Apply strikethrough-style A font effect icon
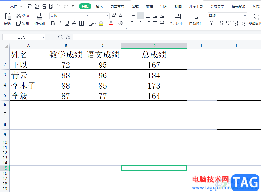This screenshot has height=192, width=261. click(x=74, y=23)
